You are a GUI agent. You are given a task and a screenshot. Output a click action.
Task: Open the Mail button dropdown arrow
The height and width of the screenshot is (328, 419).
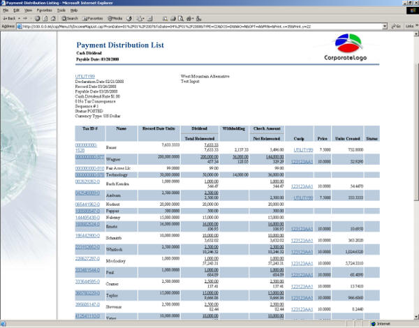[143, 18]
